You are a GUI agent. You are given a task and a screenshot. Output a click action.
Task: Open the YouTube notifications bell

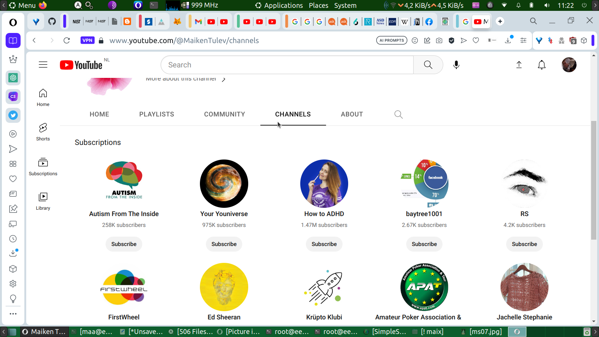tap(542, 65)
